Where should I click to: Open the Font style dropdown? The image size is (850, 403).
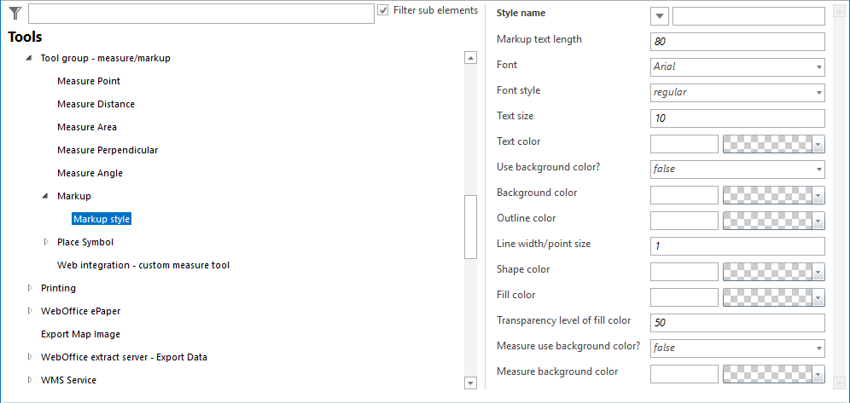click(x=737, y=93)
